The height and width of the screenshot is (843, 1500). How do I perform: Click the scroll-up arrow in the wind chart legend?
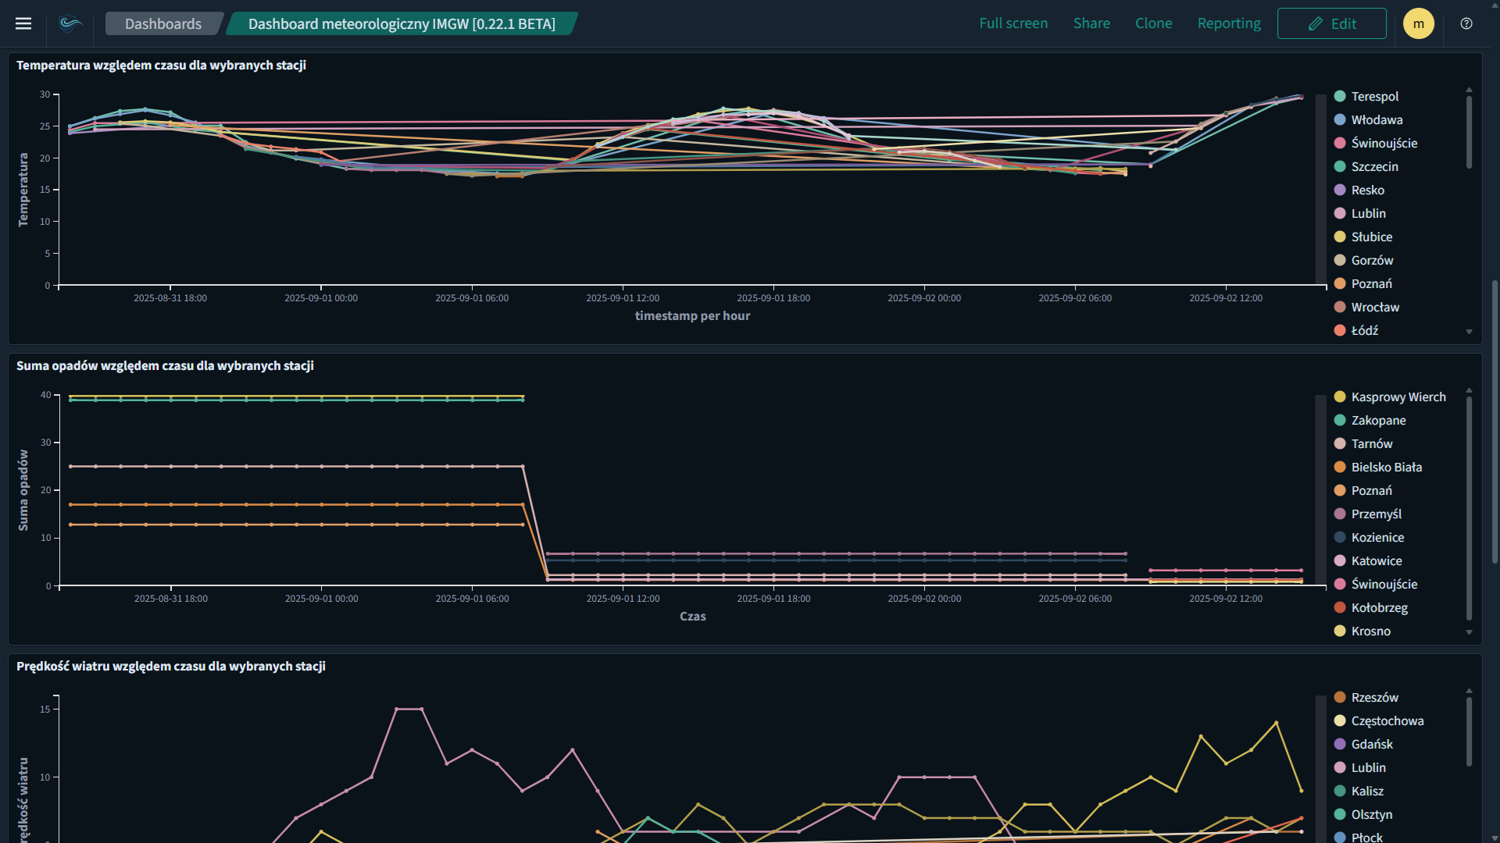(x=1470, y=689)
